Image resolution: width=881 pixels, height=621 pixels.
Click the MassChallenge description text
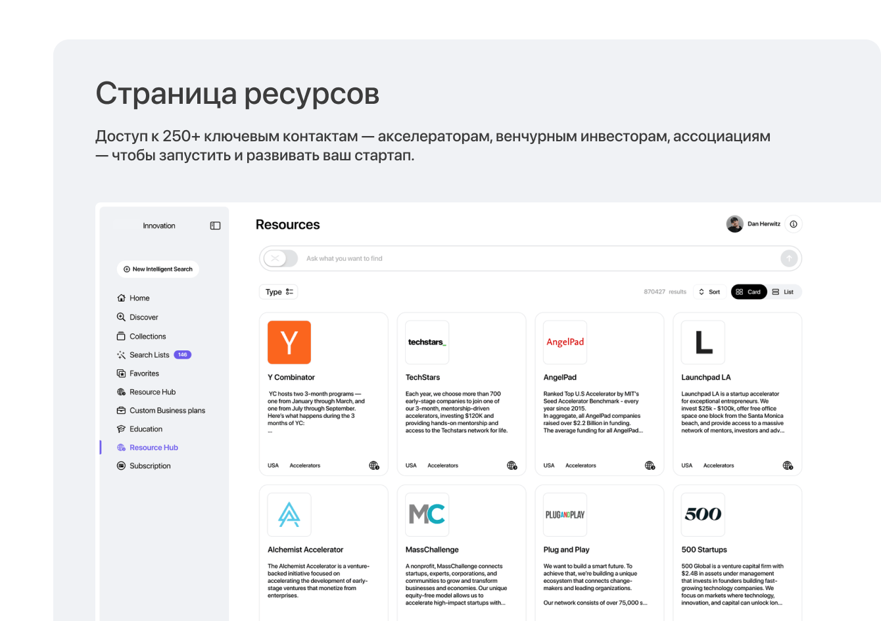coord(456,584)
